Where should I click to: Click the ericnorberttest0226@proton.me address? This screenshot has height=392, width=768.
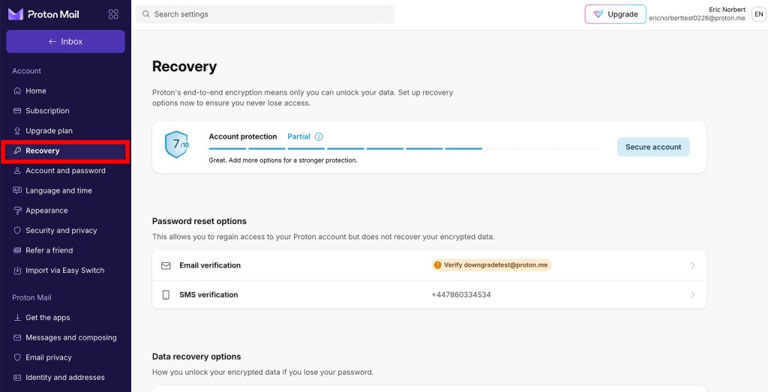(697, 18)
